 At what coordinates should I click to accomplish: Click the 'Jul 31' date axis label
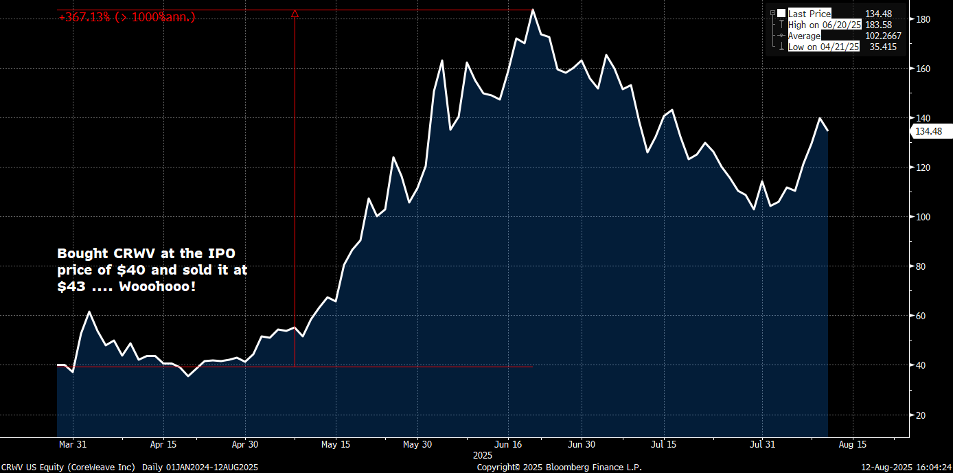click(763, 443)
